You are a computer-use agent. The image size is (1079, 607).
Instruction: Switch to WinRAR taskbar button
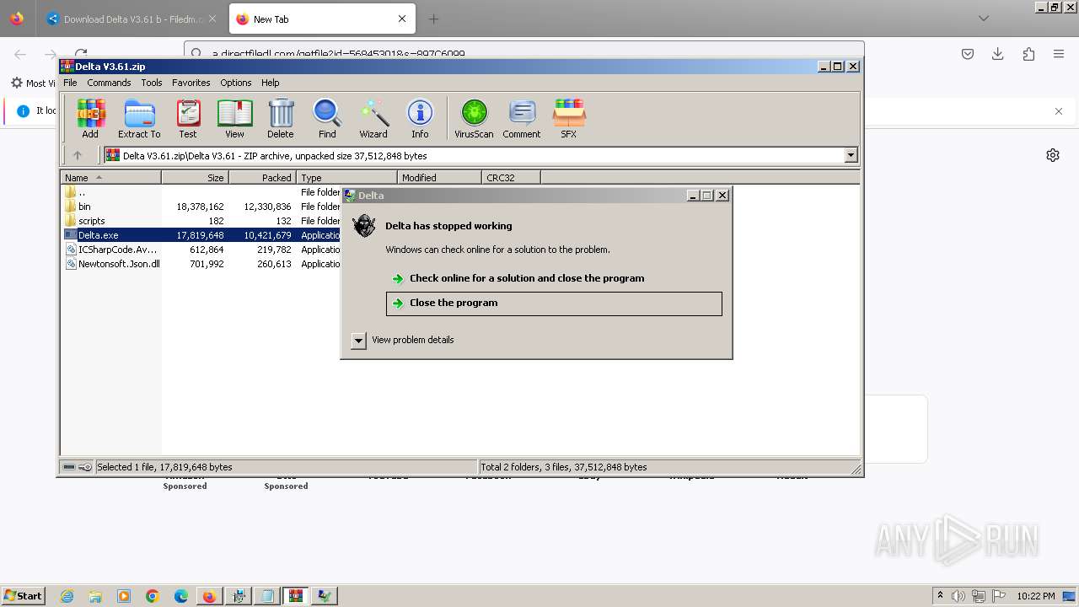pos(295,596)
